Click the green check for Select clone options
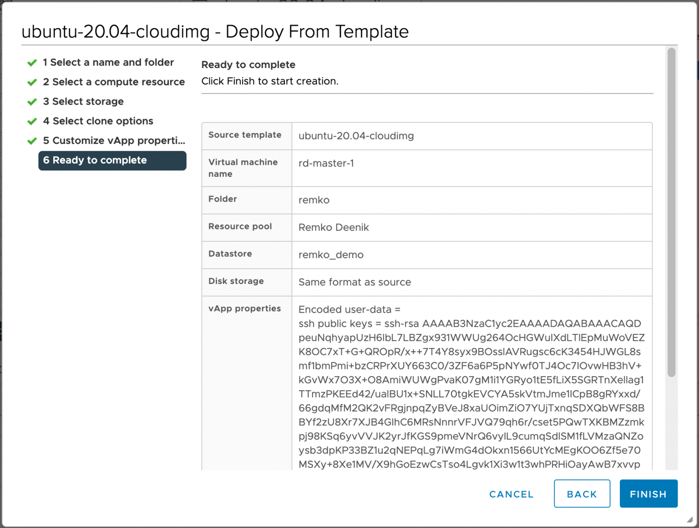The image size is (699, 528). 32,121
